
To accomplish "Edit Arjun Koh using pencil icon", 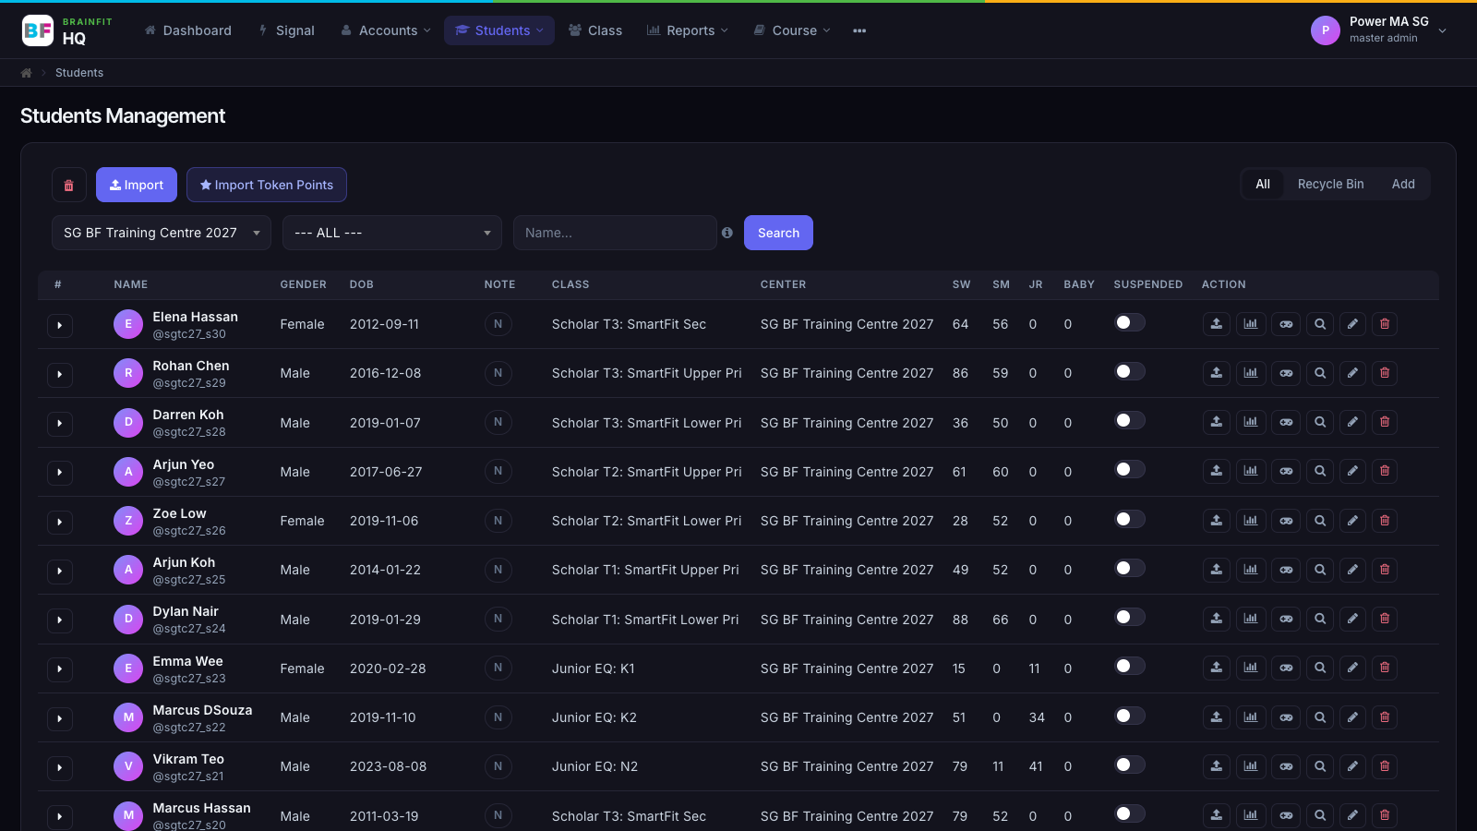I will [1352, 570].
